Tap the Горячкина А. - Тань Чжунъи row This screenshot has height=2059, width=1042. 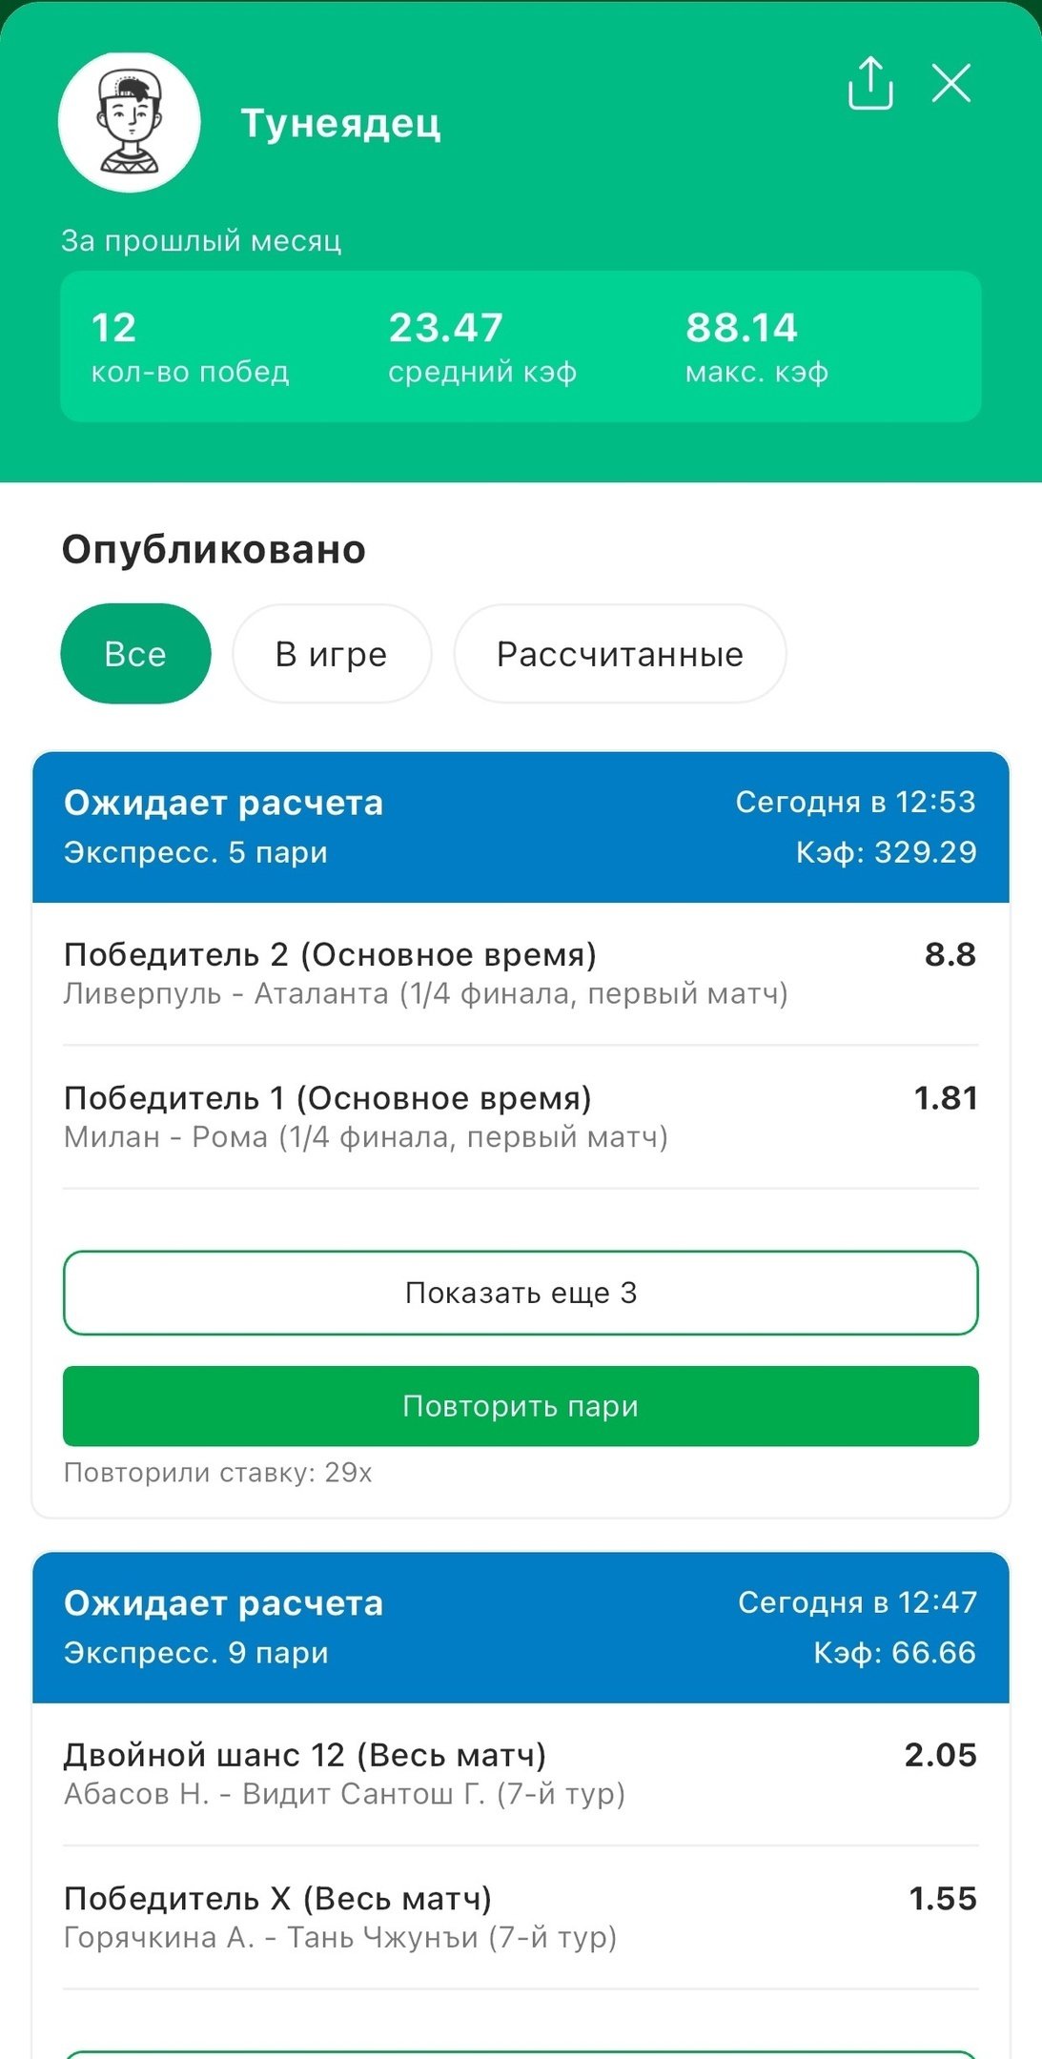click(340, 1917)
